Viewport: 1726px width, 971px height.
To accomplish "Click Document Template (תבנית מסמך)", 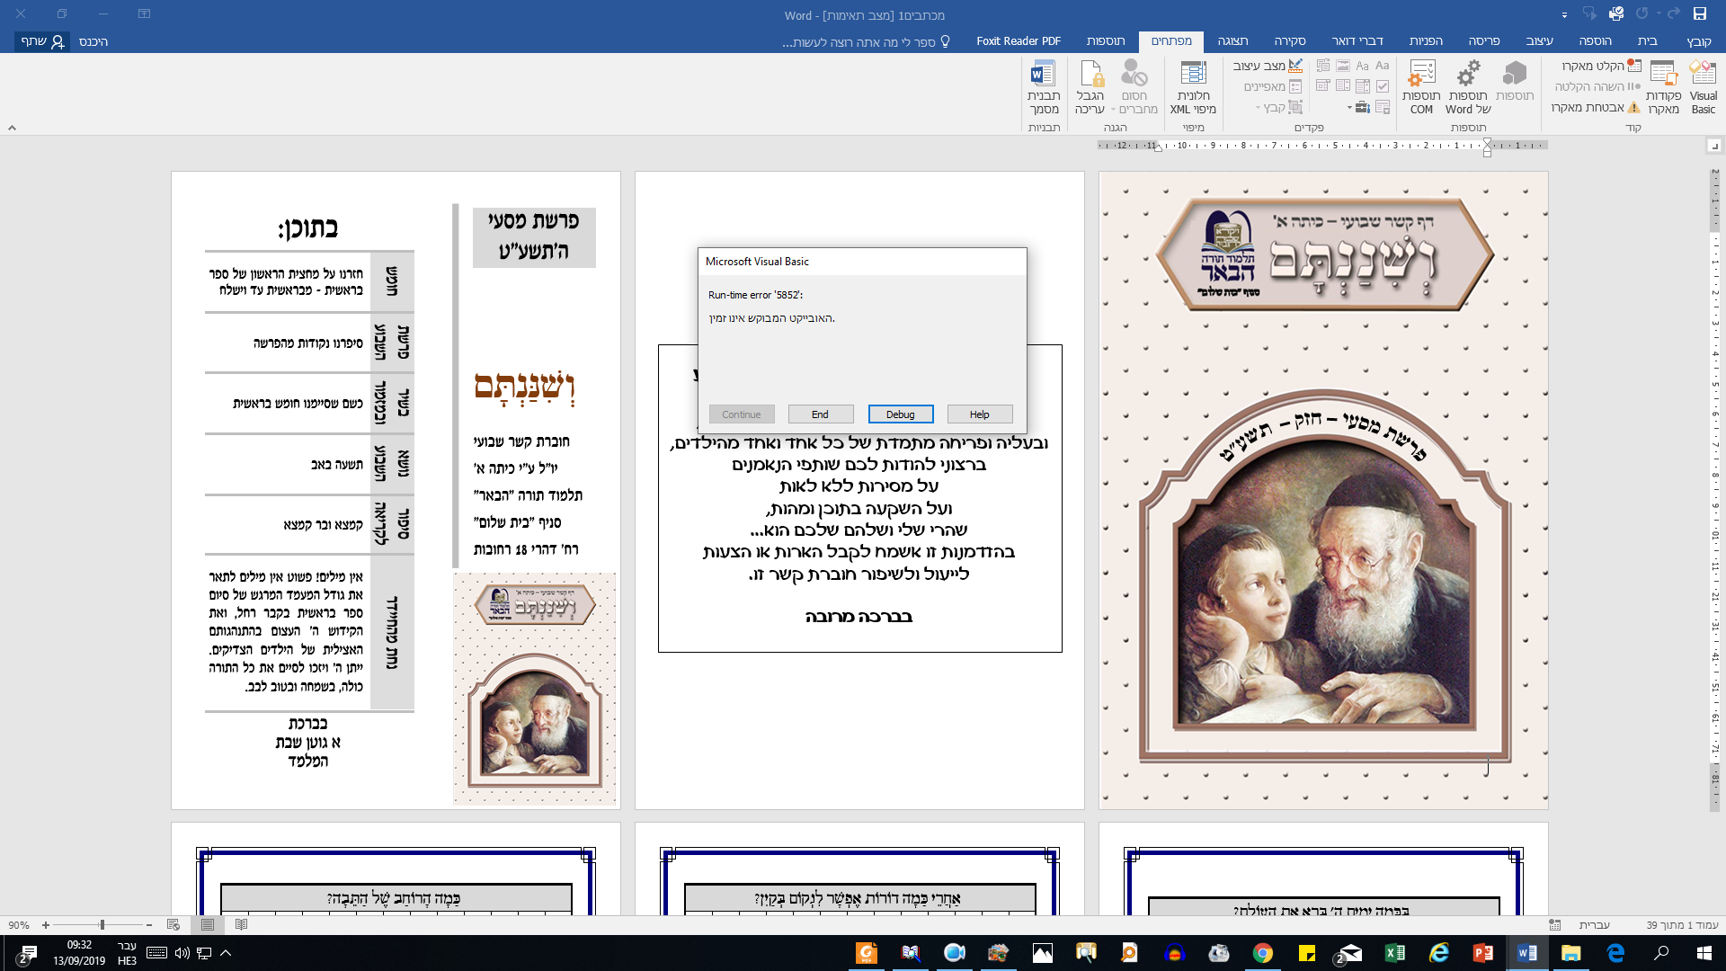I will pos(1043,86).
